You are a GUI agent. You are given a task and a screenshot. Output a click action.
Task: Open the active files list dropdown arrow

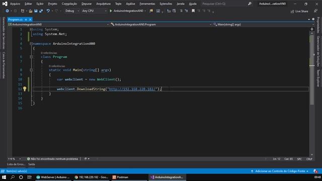(x=309, y=19)
